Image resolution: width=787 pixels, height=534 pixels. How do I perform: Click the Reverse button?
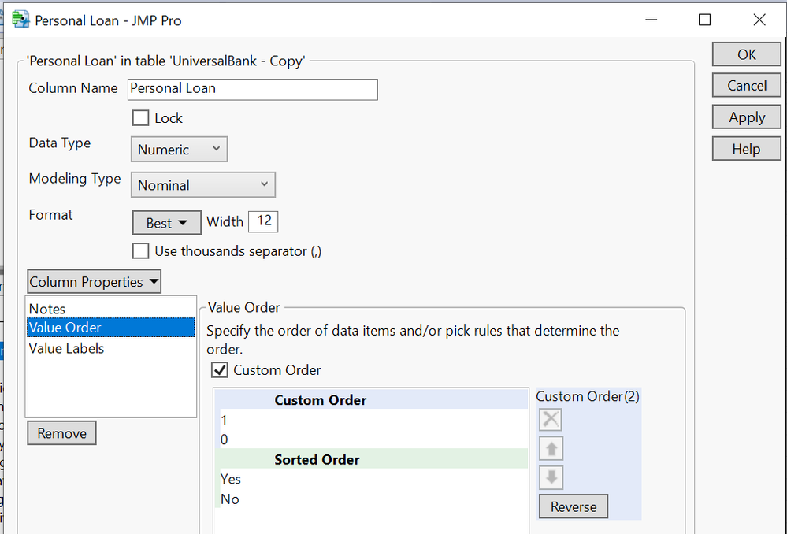click(x=573, y=506)
